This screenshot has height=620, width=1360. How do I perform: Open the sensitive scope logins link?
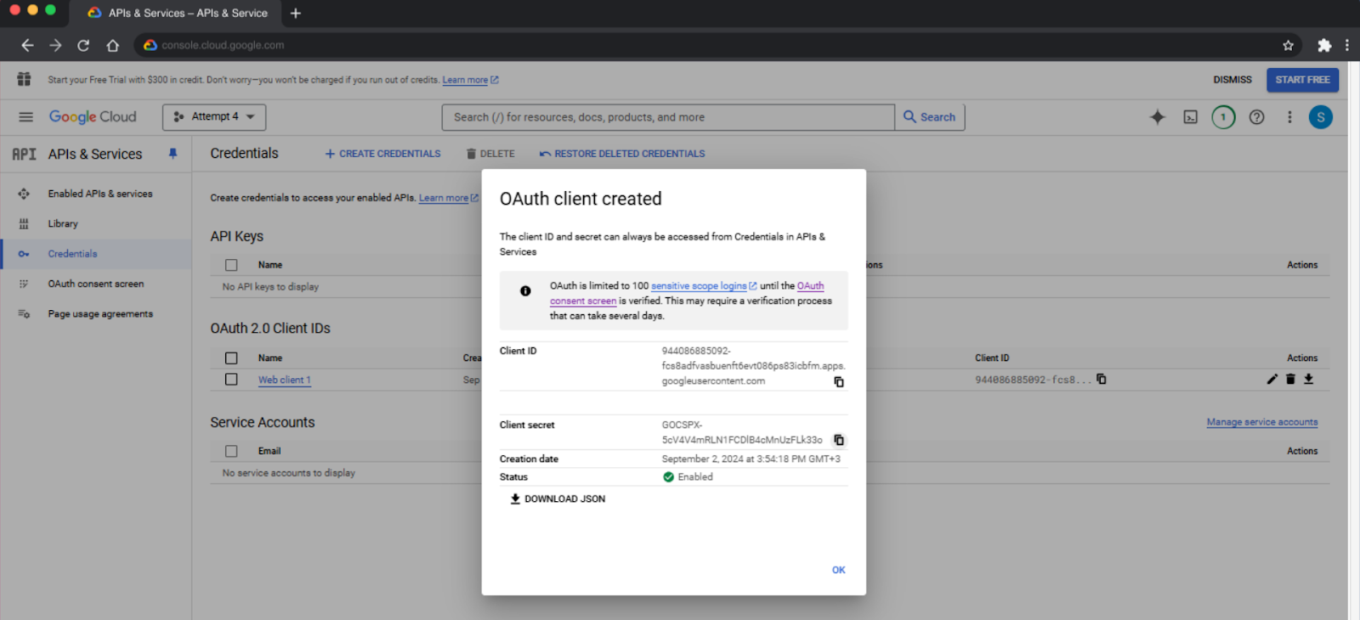click(x=704, y=286)
